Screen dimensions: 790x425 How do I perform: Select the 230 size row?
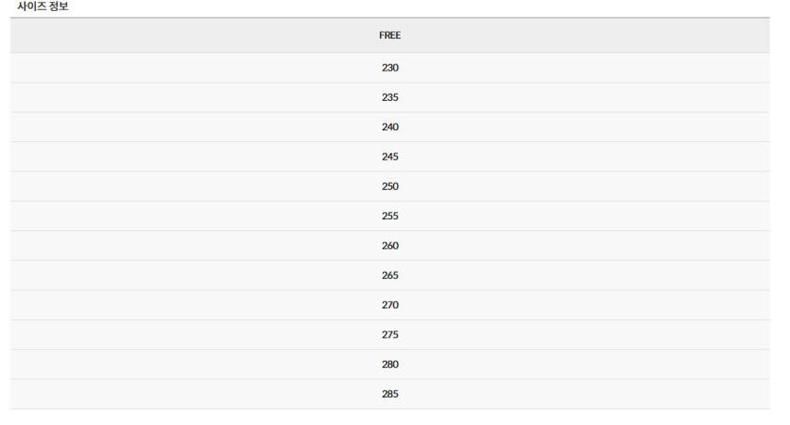pyautogui.click(x=389, y=68)
